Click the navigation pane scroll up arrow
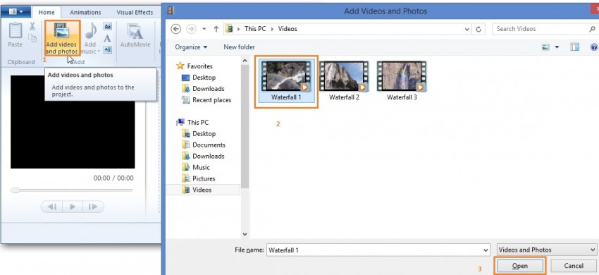This screenshot has width=599, height=275. [245, 60]
